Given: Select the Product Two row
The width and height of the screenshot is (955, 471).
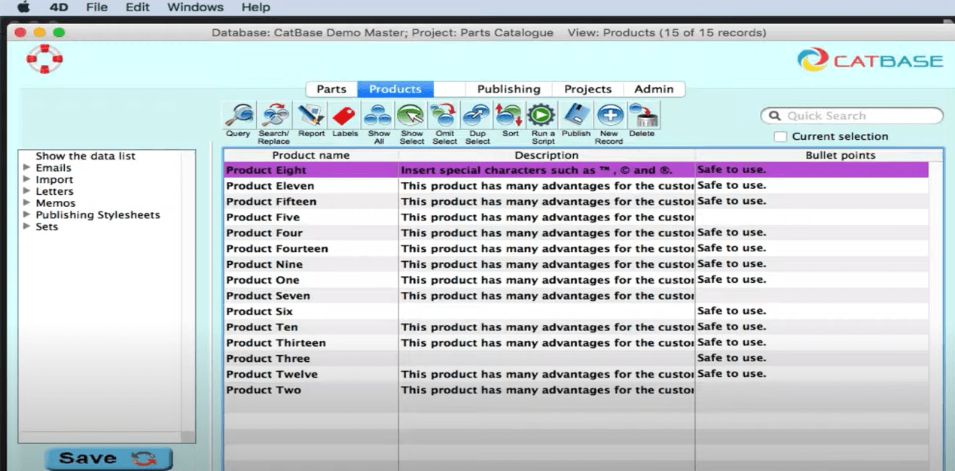Looking at the screenshot, I should point(576,390).
